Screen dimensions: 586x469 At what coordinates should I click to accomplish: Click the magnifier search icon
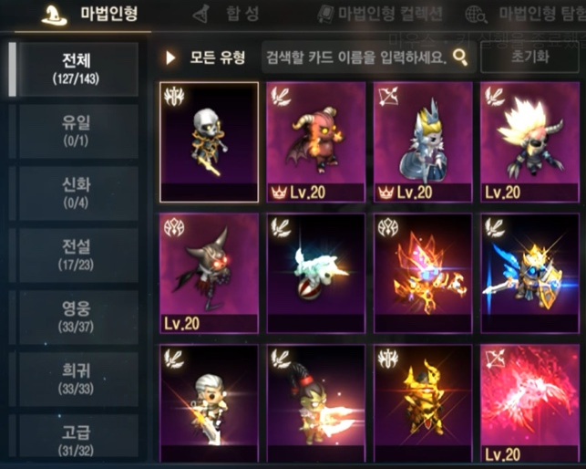[460, 57]
